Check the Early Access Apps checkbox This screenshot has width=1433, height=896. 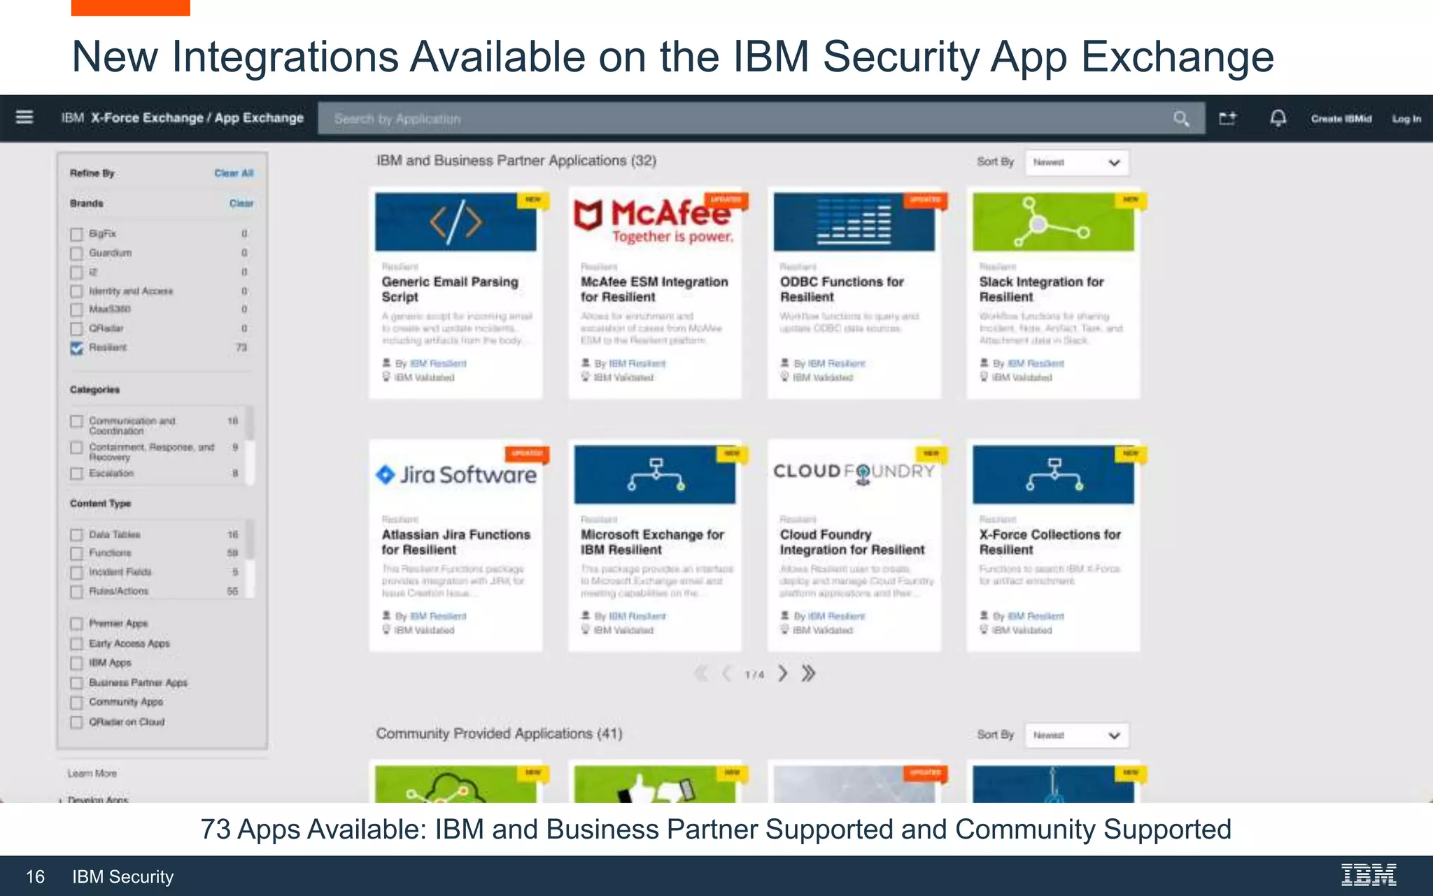pyautogui.click(x=76, y=643)
